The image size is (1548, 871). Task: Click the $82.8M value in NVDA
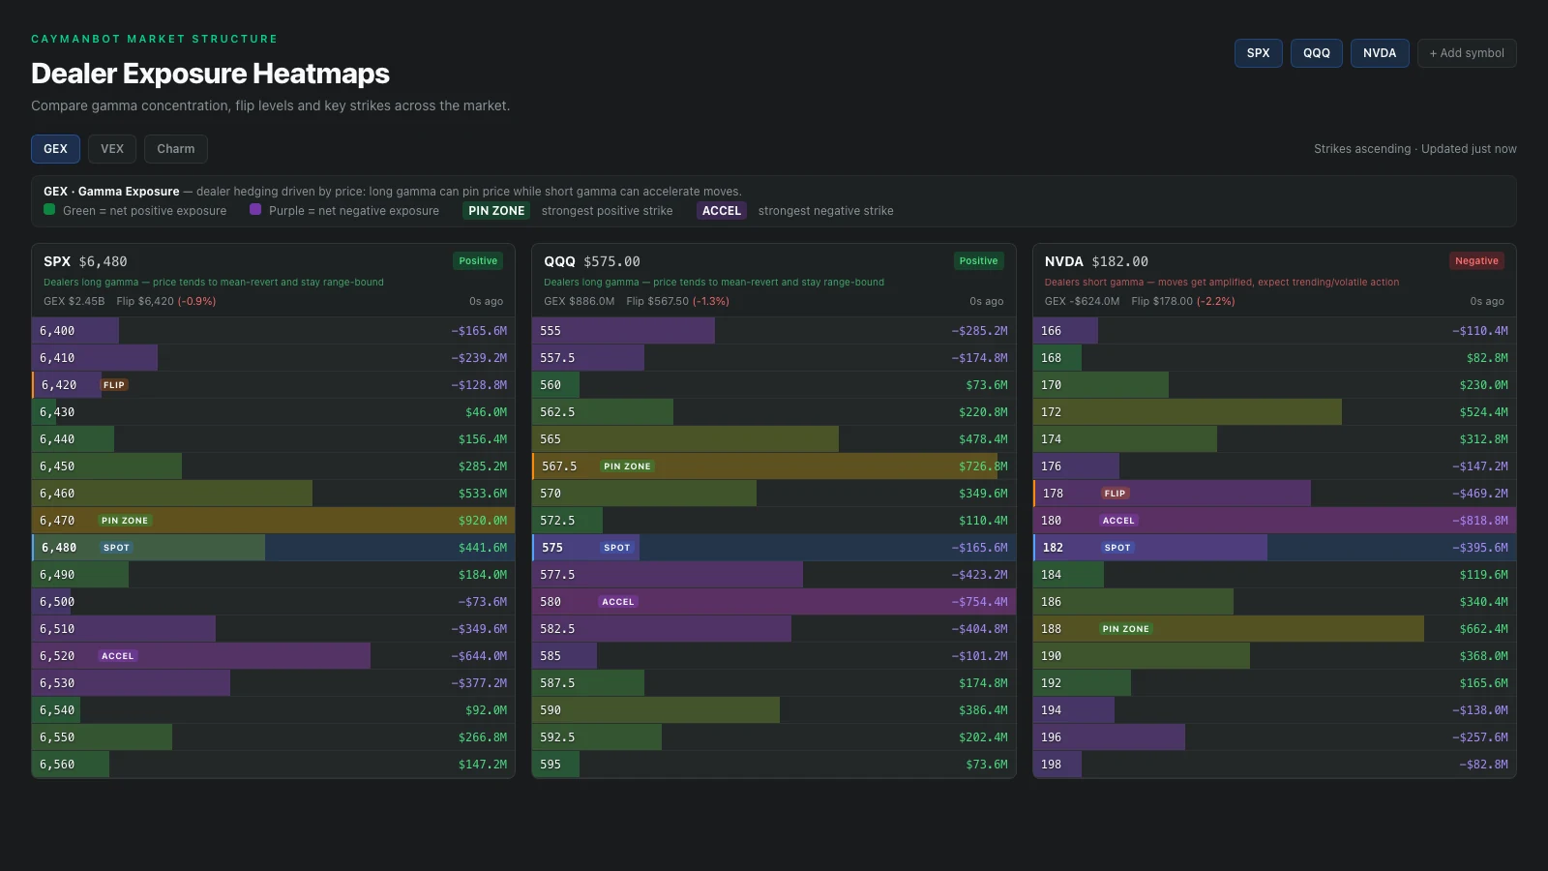1487,358
